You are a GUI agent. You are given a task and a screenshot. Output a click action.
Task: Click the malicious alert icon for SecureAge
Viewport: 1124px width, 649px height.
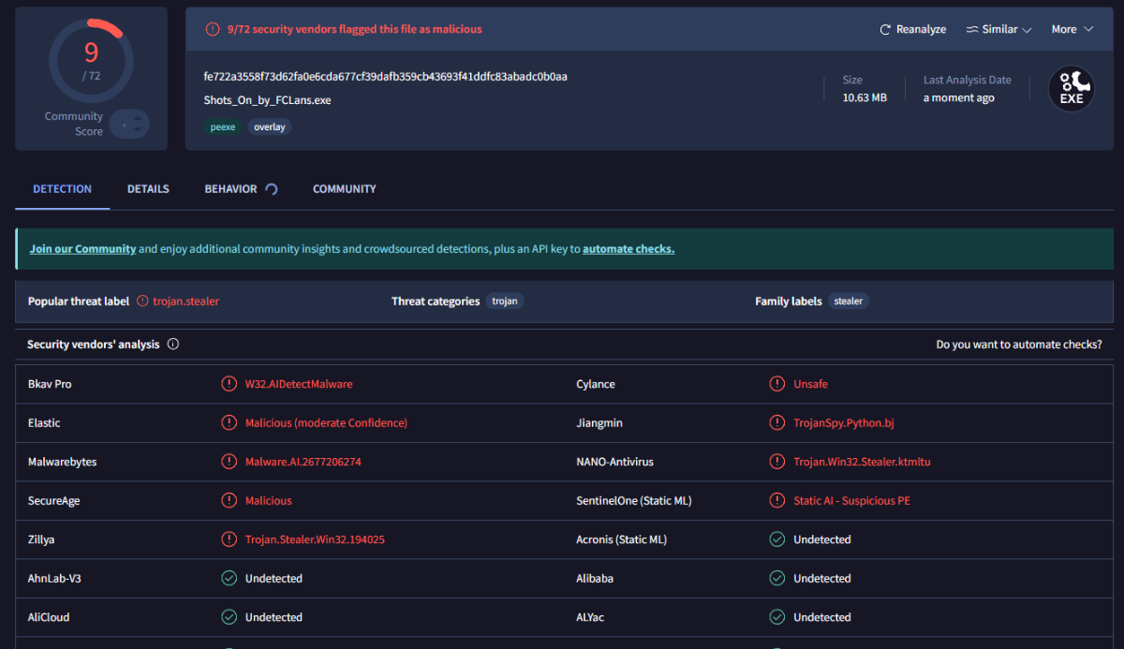click(229, 500)
